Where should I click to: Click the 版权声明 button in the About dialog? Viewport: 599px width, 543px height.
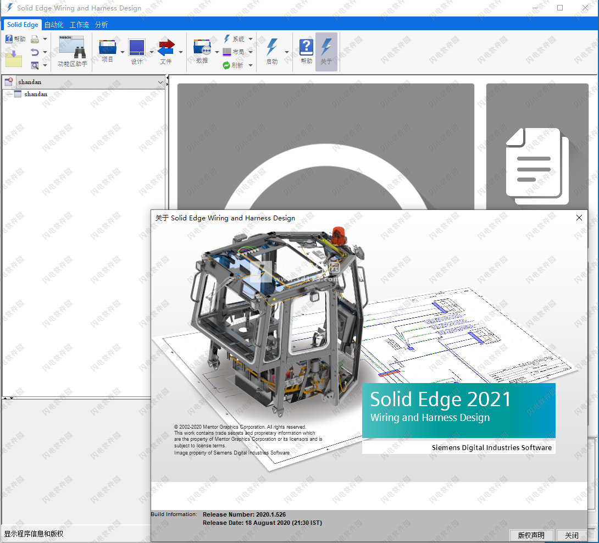click(531, 535)
